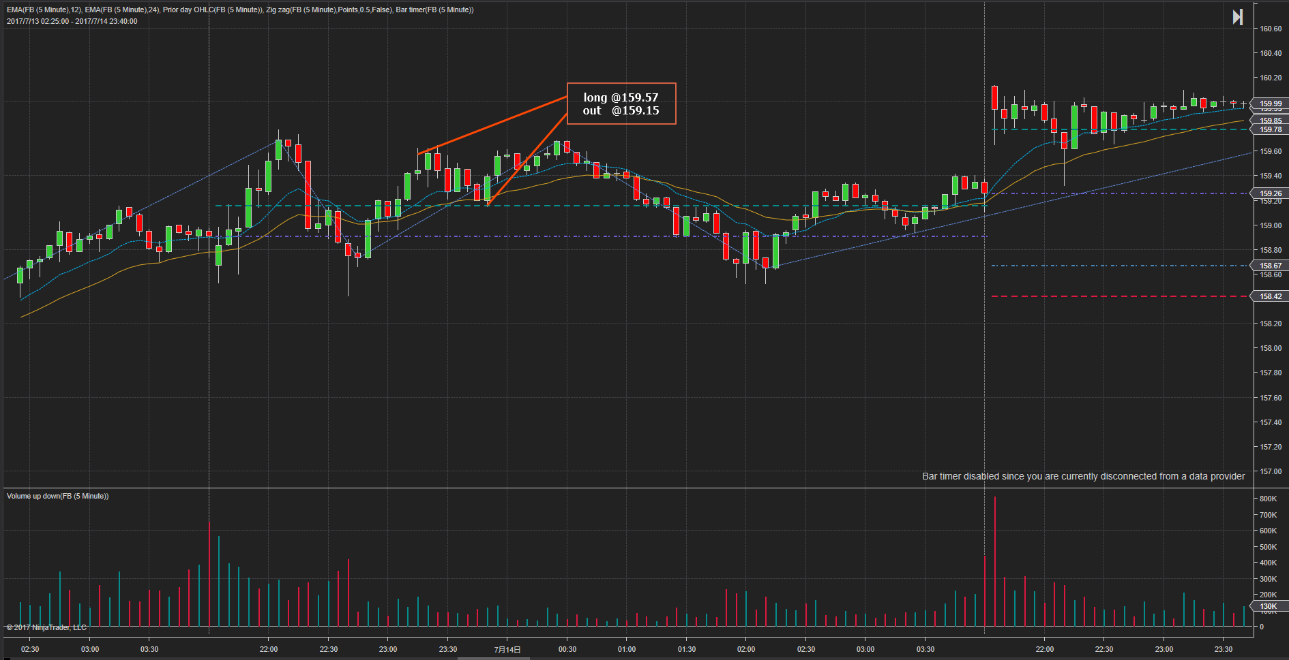The width and height of the screenshot is (1289, 660).
Task: Click the 158.00 price axis label
Action: pyautogui.click(x=1271, y=348)
